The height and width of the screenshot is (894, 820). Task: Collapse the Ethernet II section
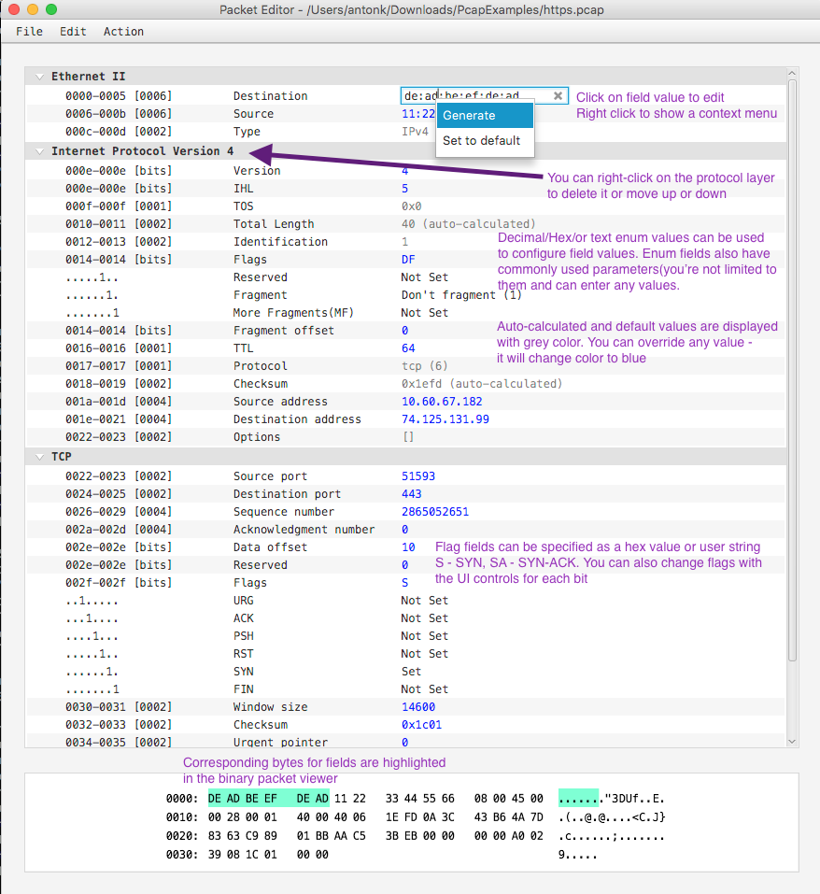(x=39, y=77)
